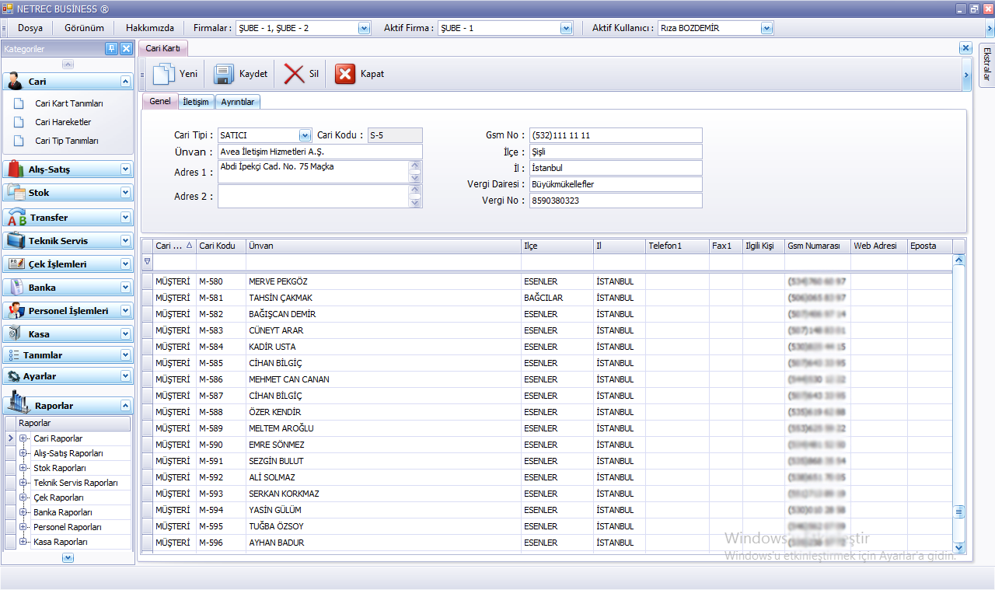Click the Personel İşlemleri category icon
This screenshot has height=590, width=995.
pyautogui.click(x=16, y=310)
